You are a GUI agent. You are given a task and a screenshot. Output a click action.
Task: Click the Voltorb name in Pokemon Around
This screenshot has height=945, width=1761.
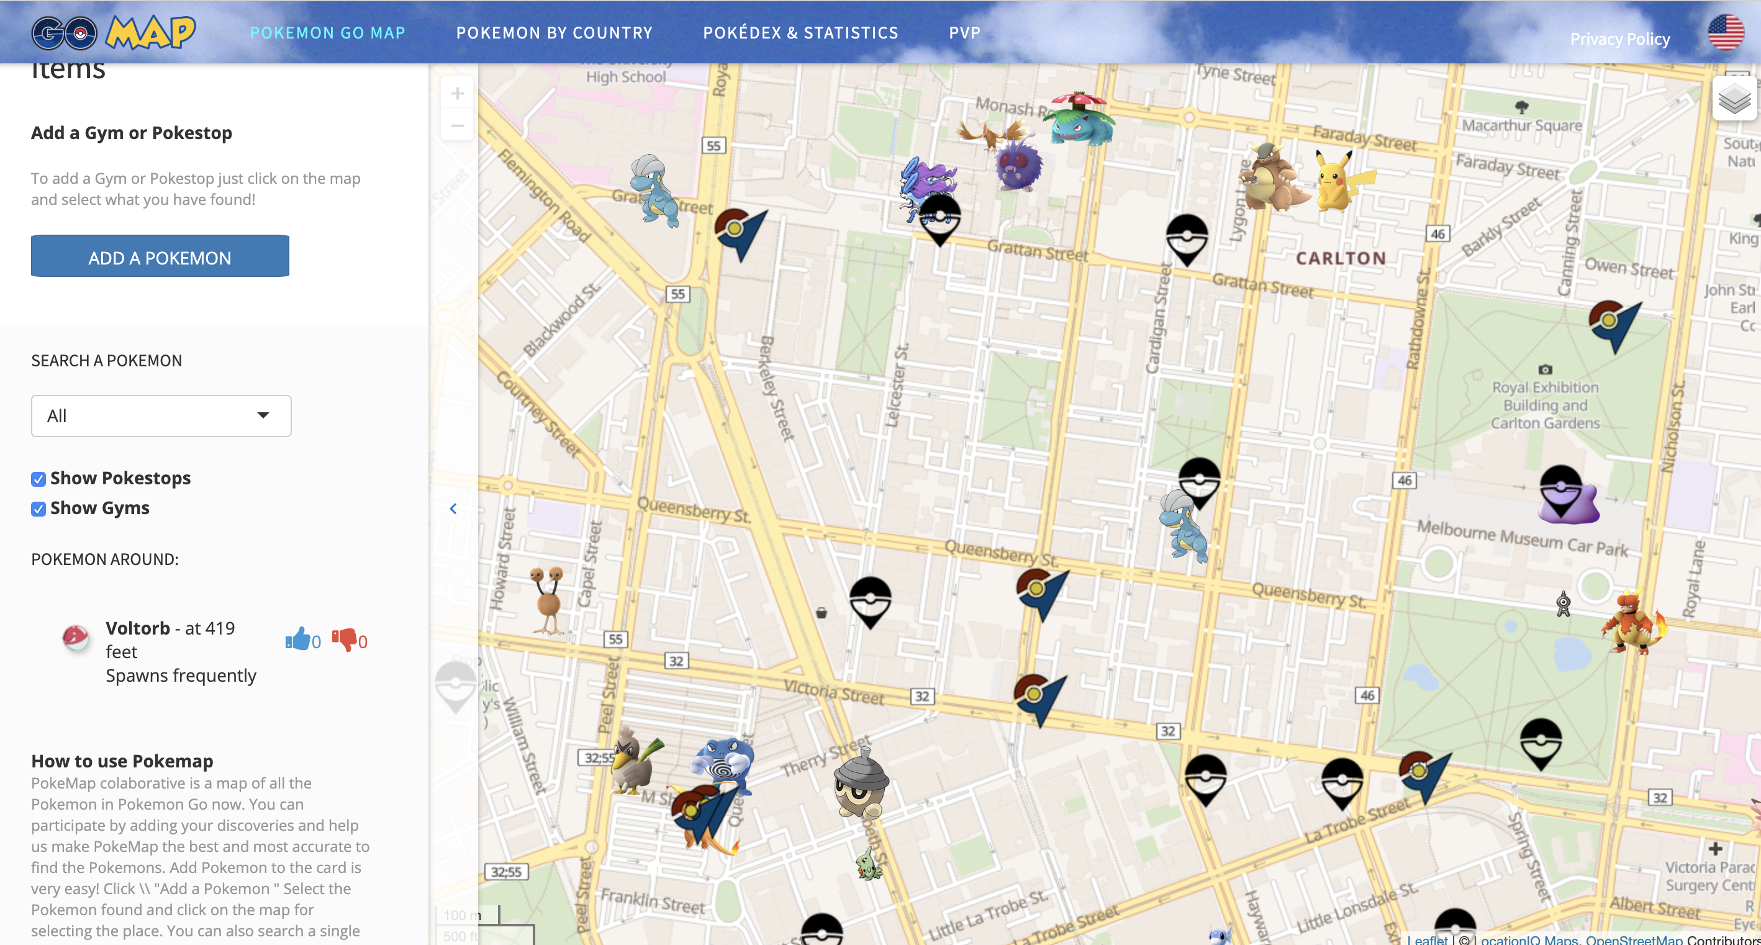click(138, 628)
